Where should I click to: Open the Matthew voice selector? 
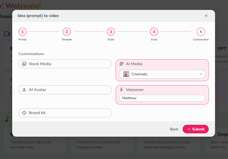[162, 98]
